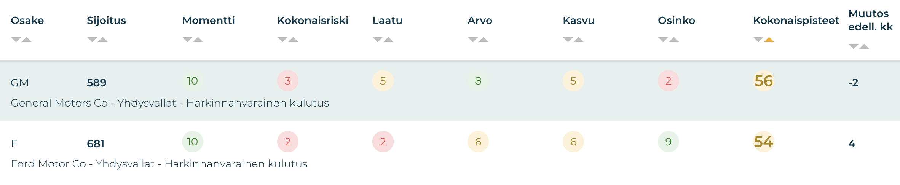The width and height of the screenshot is (900, 185).
Task: Click the Kokonaispisteet column header
Action: coord(796,21)
